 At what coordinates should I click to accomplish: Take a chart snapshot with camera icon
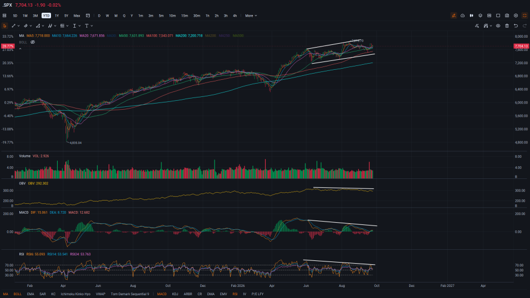click(507, 16)
